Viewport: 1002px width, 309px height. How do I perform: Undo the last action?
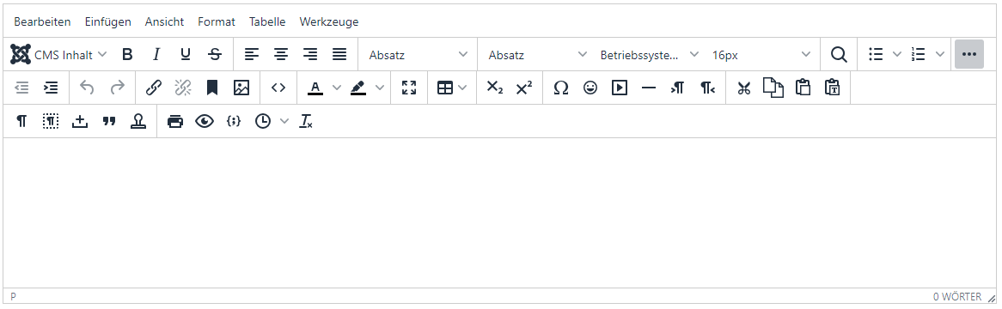click(x=87, y=88)
